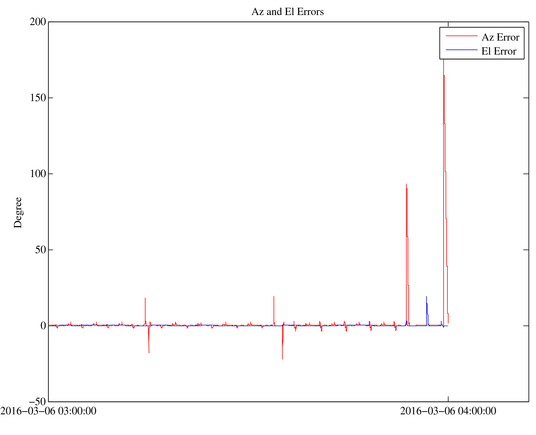The image size is (536, 435).
Task: Click the tall red spike at 100 level
Action: pos(445,172)
